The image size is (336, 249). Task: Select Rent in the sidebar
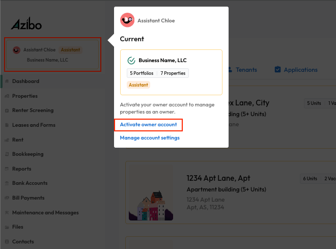pyautogui.click(x=18, y=140)
